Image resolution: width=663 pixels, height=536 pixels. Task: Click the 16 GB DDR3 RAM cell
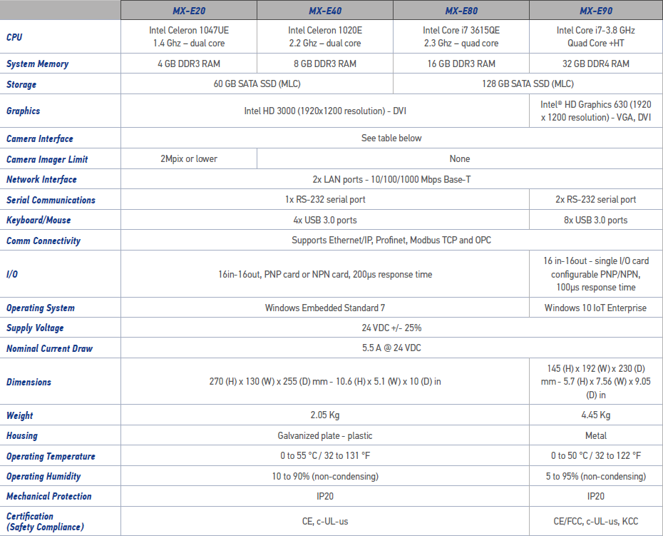pos(461,64)
